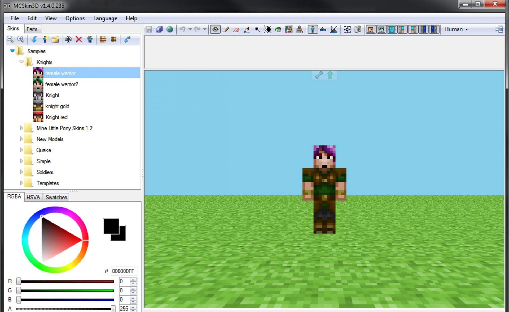Expand the Soldiers skins folder
The image size is (509, 312).
click(20, 172)
